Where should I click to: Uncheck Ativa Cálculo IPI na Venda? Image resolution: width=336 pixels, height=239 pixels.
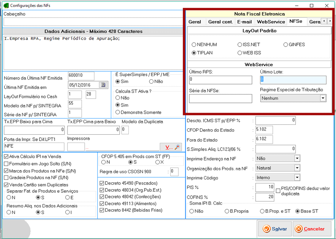[x=6, y=157]
